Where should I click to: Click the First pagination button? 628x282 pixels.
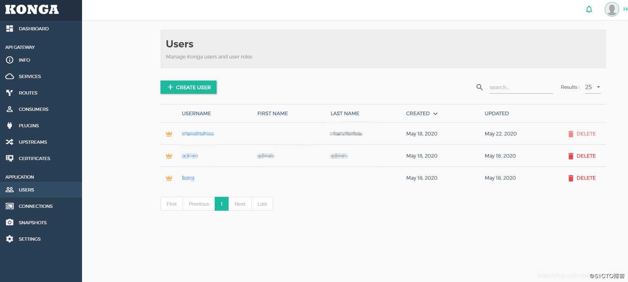172,204
